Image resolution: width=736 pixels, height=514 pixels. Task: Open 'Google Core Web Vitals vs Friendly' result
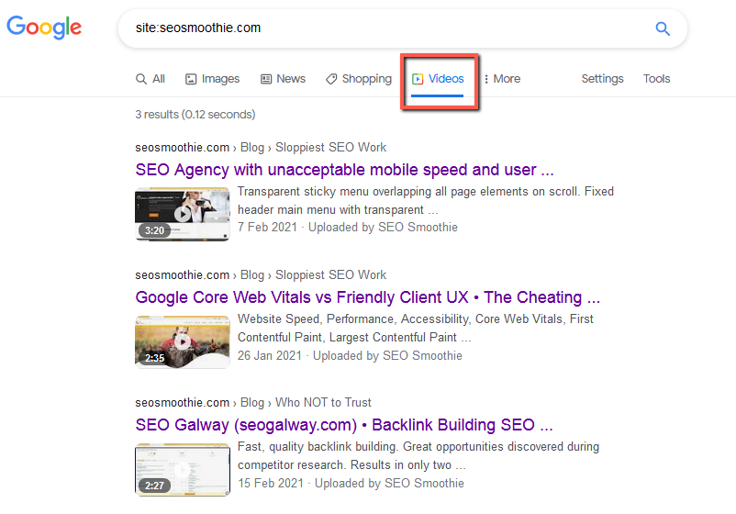pos(367,297)
